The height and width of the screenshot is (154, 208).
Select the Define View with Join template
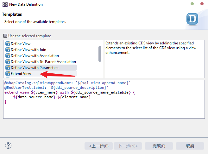[x=28, y=50]
